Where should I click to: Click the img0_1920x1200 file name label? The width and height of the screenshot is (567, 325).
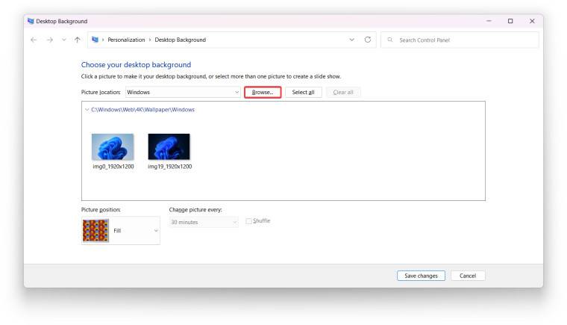coord(113,167)
